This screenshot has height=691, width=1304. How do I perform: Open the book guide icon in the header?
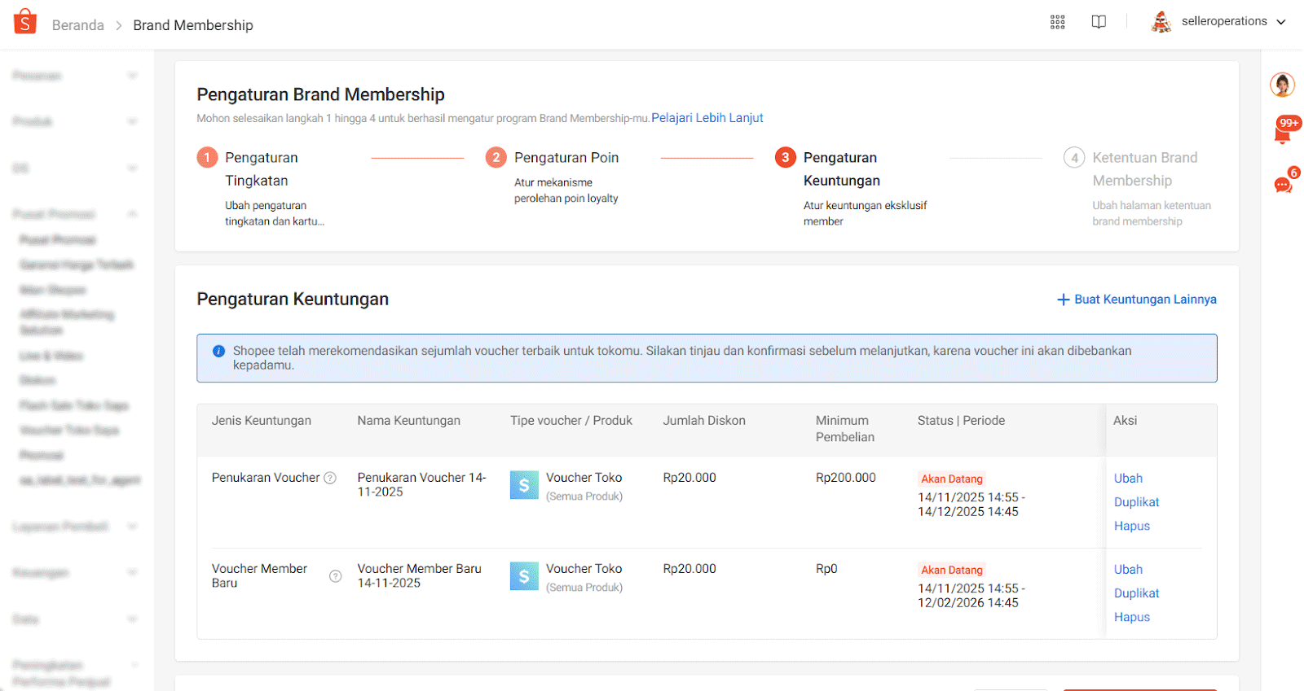[1099, 22]
